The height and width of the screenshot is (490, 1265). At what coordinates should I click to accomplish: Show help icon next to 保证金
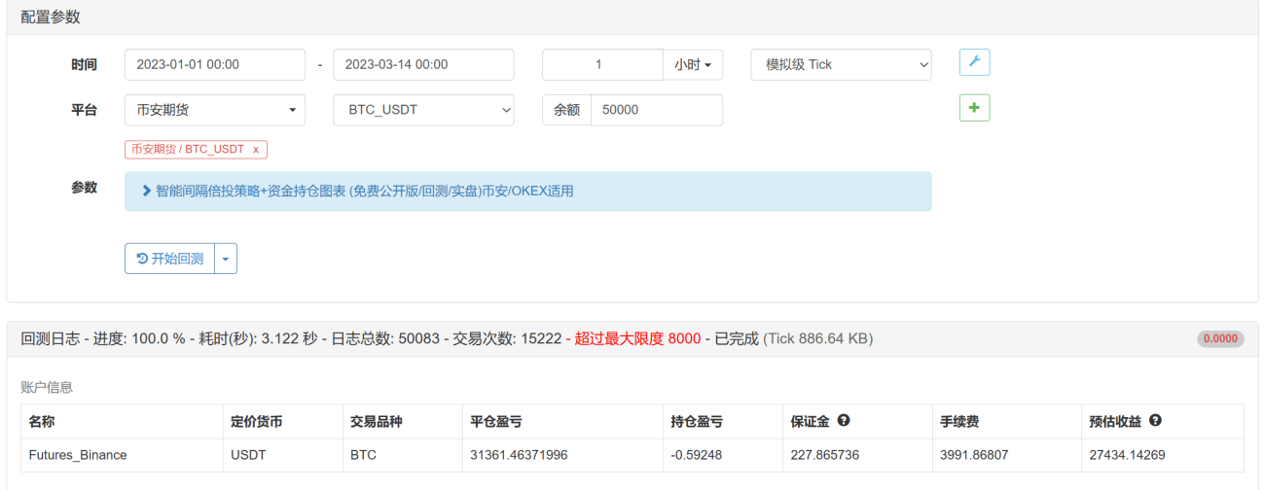tap(844, 421)
